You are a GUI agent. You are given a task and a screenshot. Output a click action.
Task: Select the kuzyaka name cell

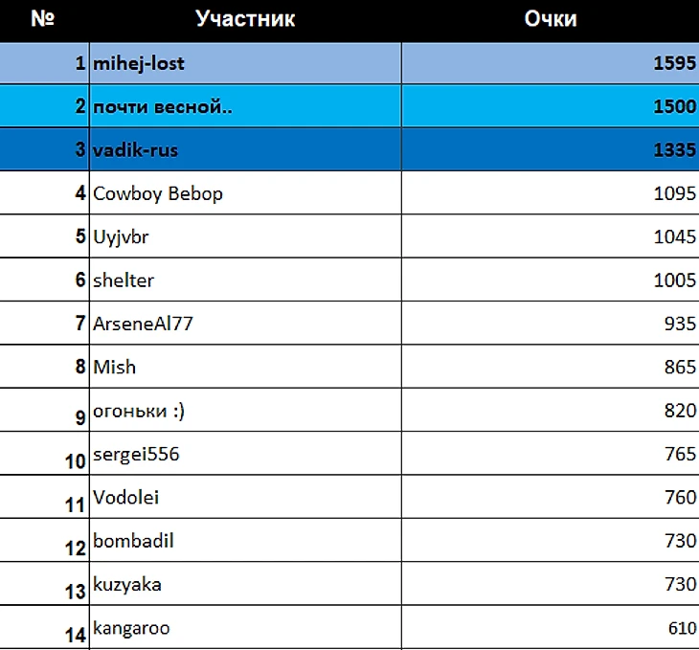(x=245, y=584)
